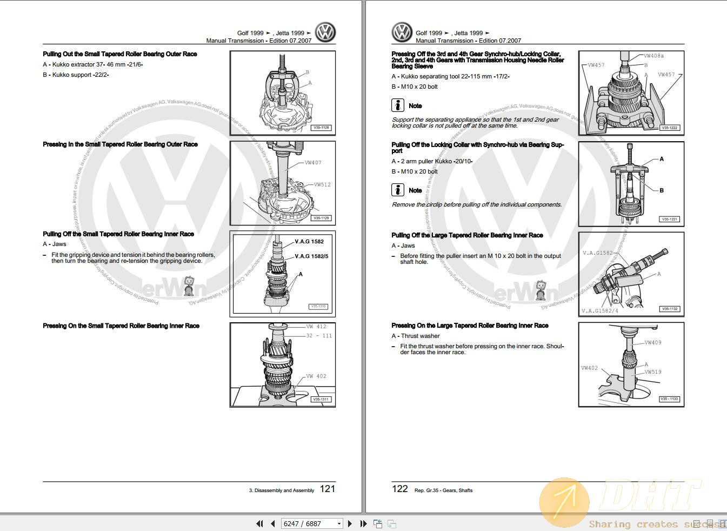This screenshot has height=531, width=727.
Task: Open the page number dropdown arrow
Action: pyautogui.click(x=339, y=523)
